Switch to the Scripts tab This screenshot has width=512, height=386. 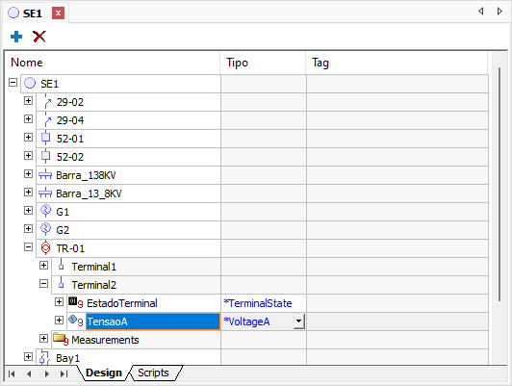(x=153, y=373)
